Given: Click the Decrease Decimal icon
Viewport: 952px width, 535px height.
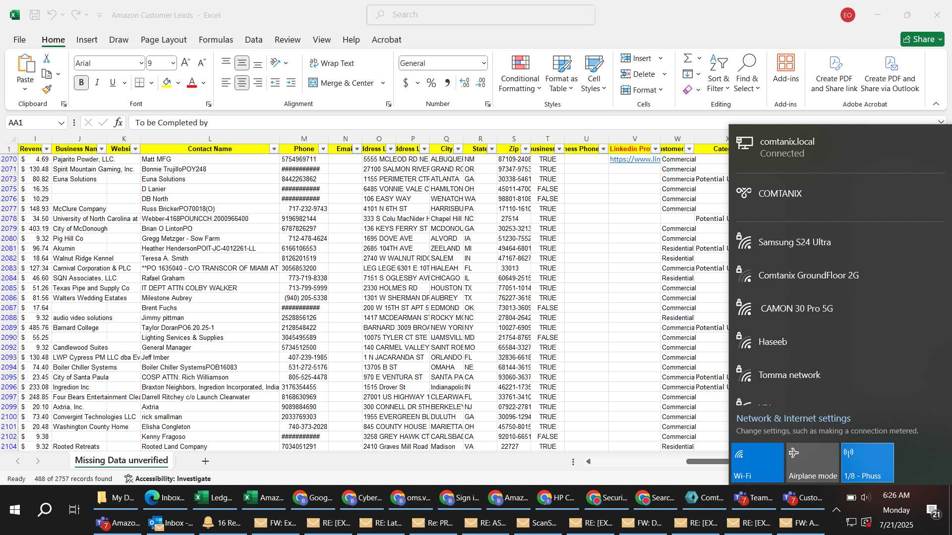Looking at the screenshot, I should 480,83.
